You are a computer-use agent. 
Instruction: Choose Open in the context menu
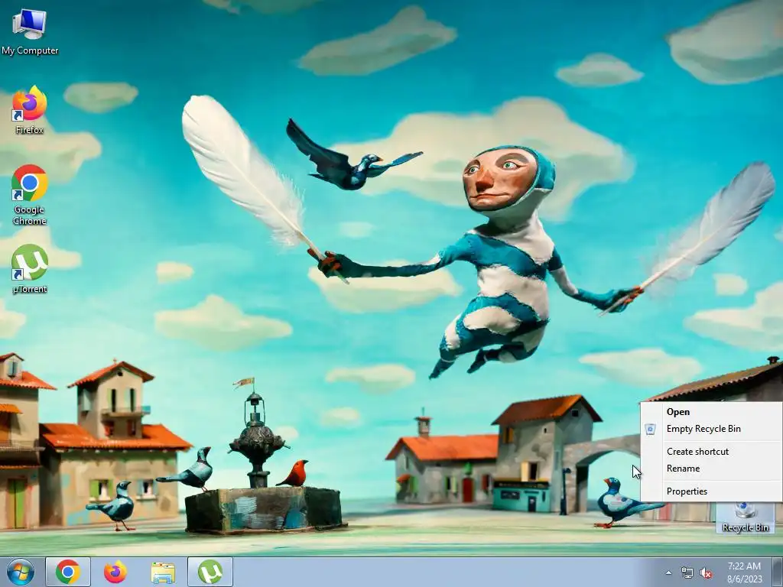click(x=711, y=412)
